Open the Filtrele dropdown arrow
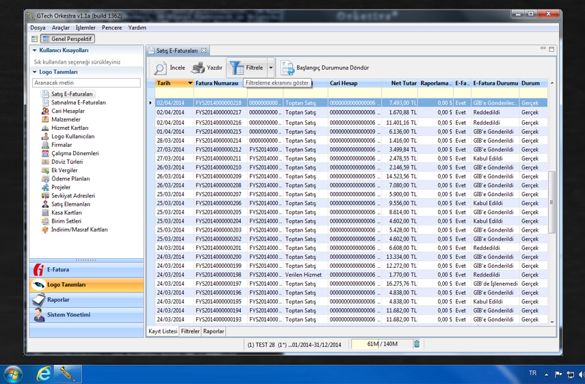The height and width of the screenshot is (384, 585). pos(271,68)
